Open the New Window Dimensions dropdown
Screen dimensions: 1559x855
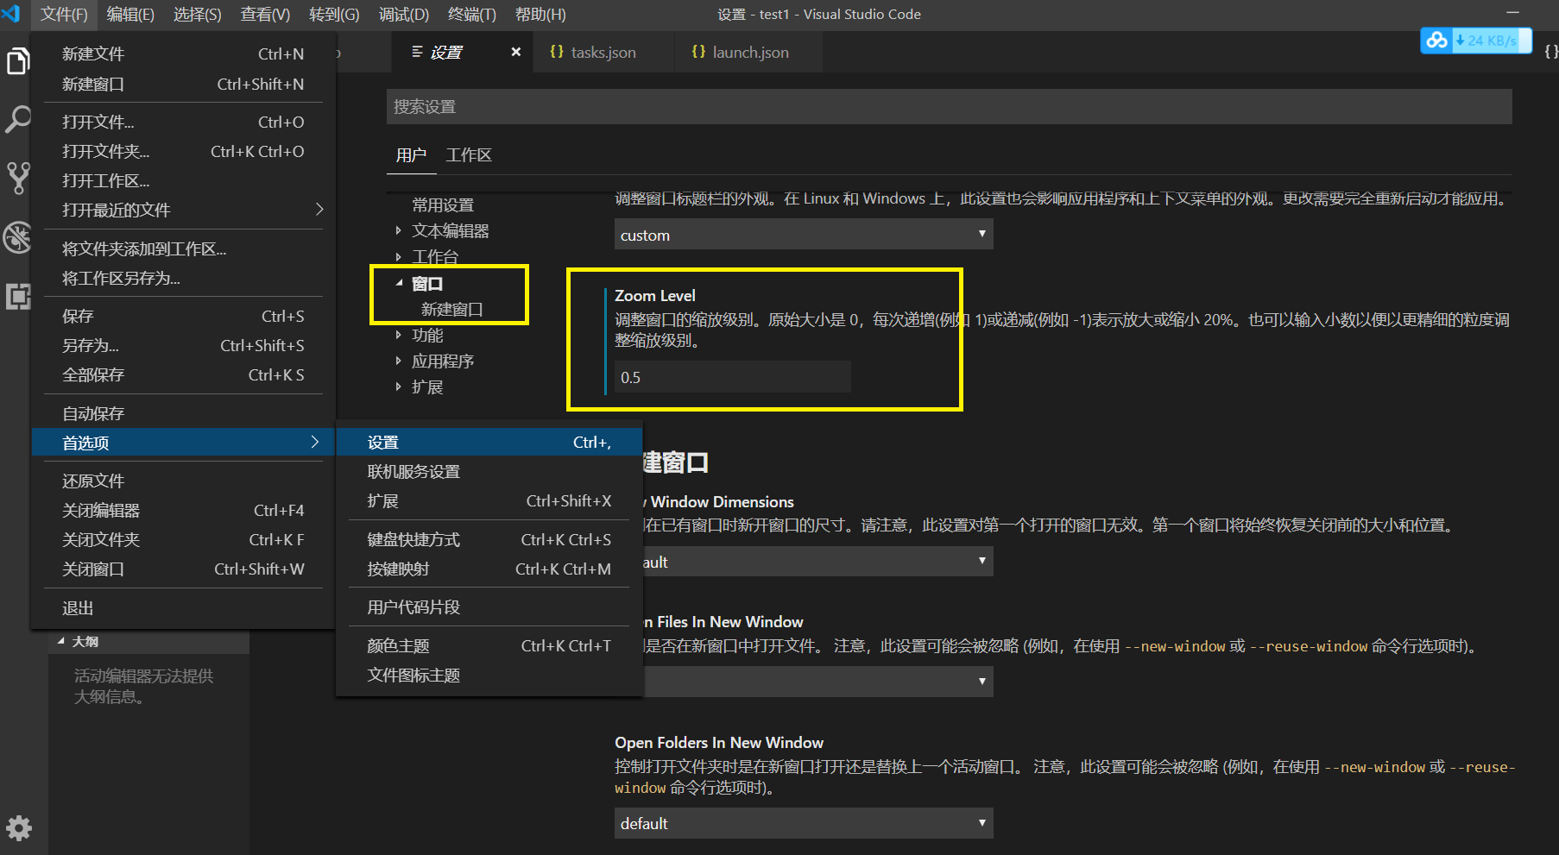[x=818, y=562]
